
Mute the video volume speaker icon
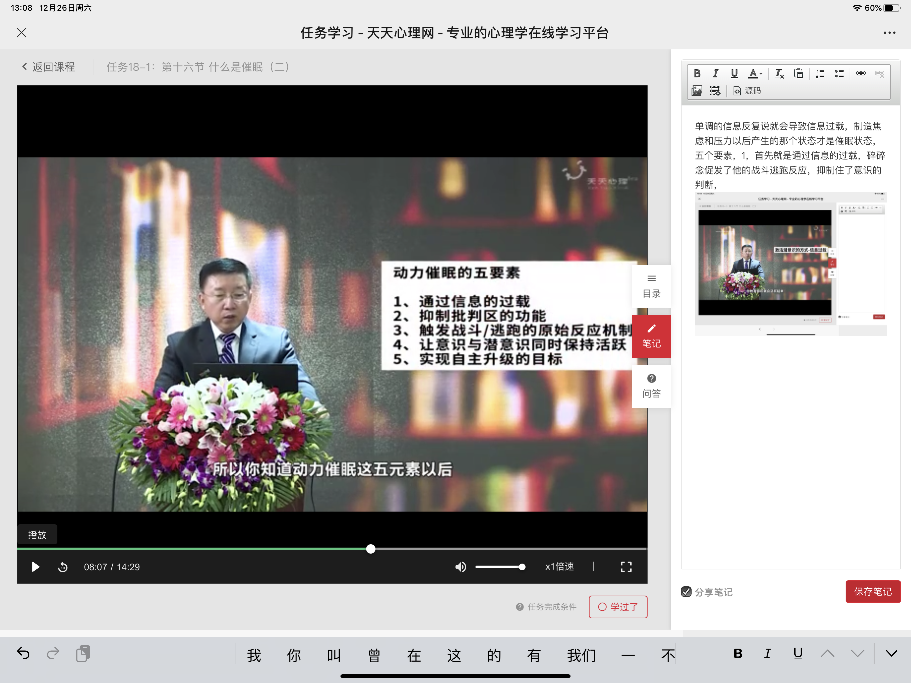[x=461, y=567]
